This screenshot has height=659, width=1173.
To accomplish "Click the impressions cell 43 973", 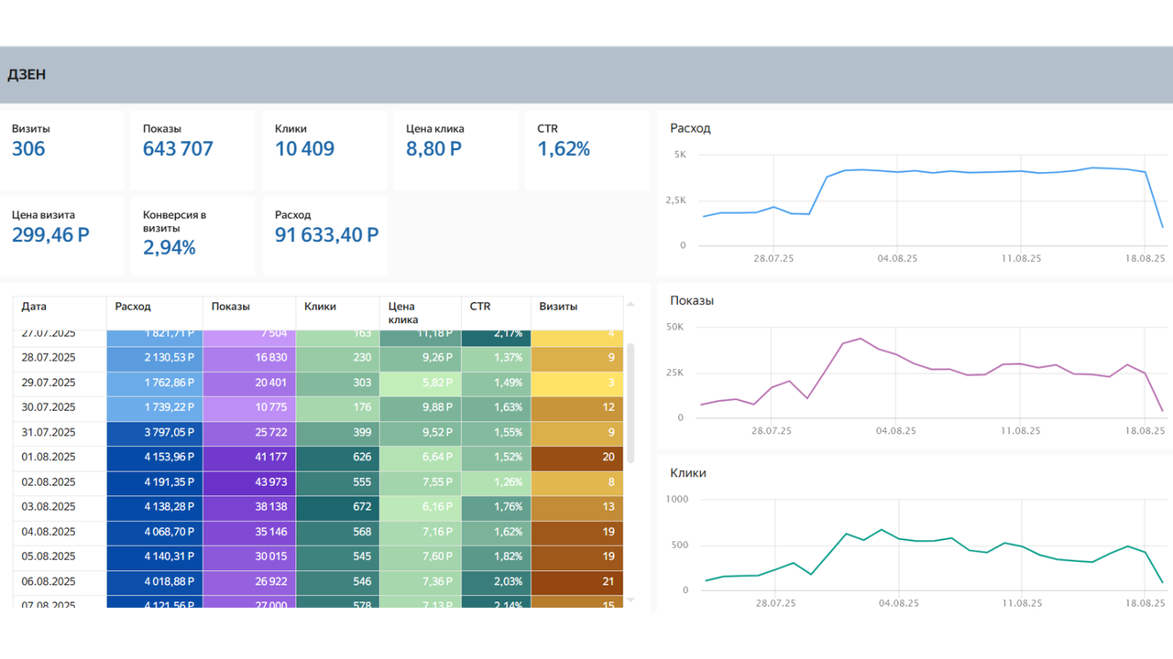I will pyautogui.click(x=249, y=482).
